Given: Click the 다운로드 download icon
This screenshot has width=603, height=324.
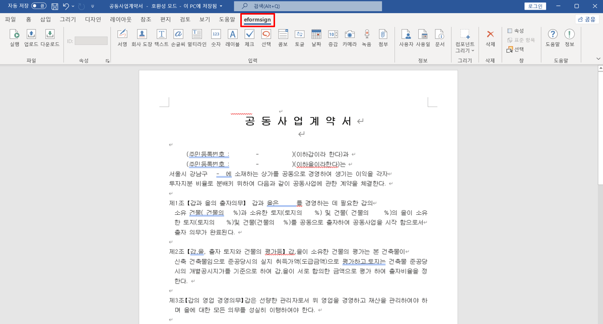Looking at the screenshot, I should click(x=50, y=38).
